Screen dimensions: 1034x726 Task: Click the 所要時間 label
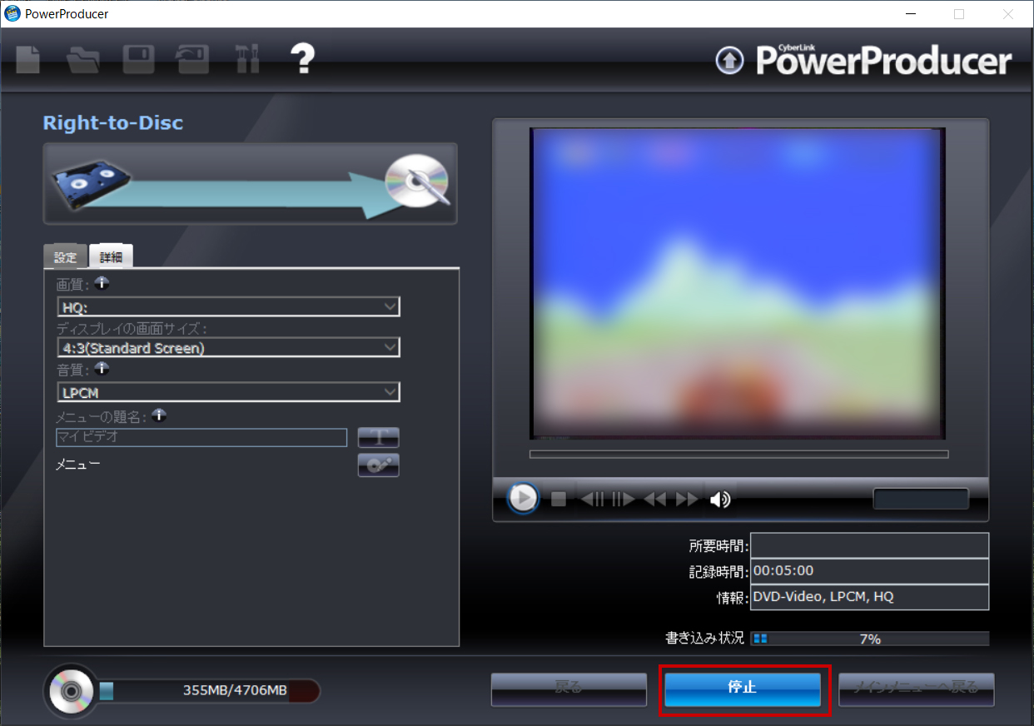[x=718, y=546]
